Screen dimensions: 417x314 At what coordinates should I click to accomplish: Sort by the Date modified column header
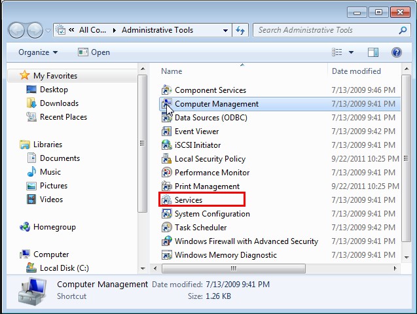[356, 71]
